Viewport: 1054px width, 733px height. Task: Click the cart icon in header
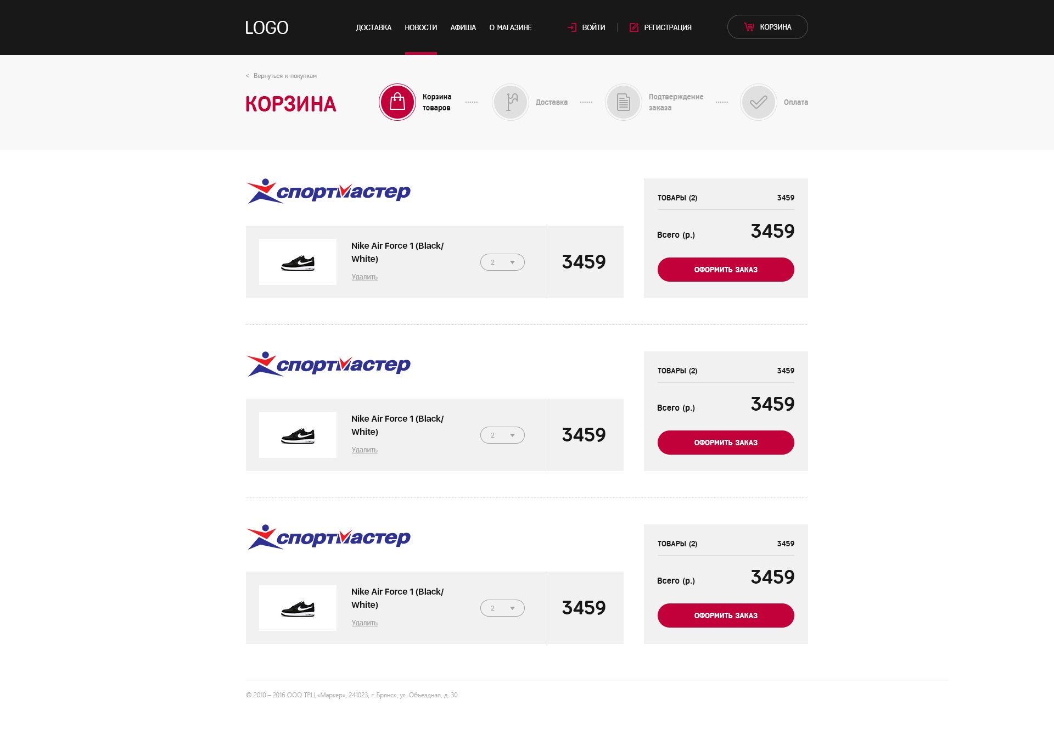749,27
